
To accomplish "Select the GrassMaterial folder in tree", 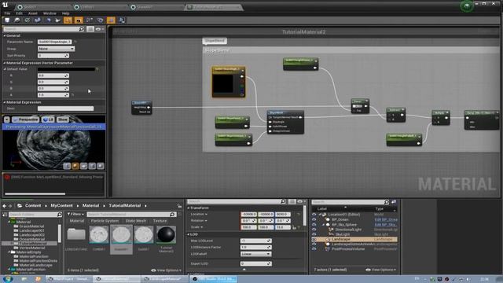I will pyautogui.click(x=31, y=226).
